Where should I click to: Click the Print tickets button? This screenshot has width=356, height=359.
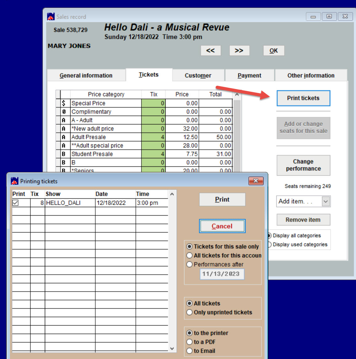point(303,98)
